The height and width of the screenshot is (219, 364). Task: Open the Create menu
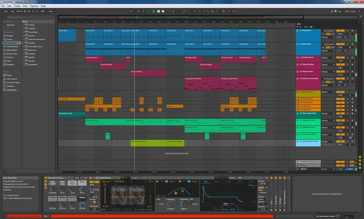[17, 6]
